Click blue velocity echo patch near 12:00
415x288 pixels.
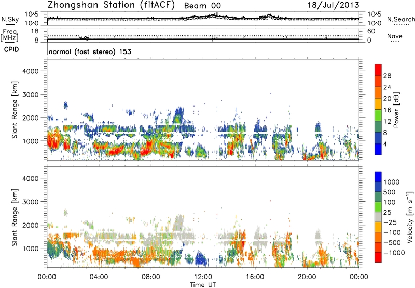(x=201, y=259)
